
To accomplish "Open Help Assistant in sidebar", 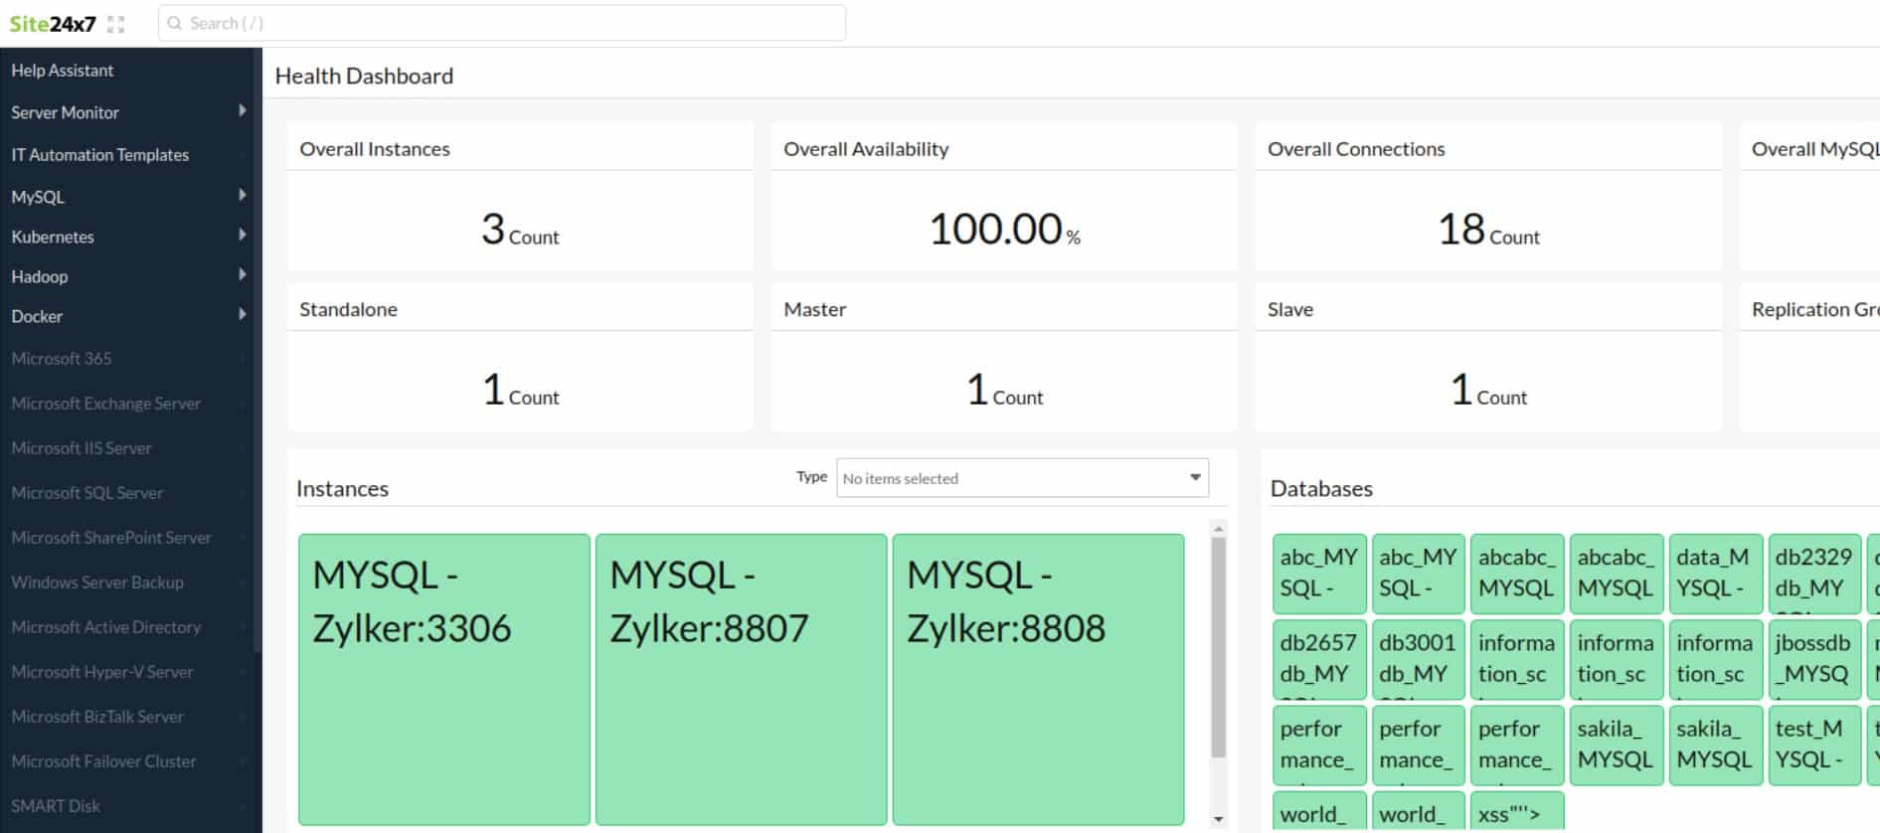I will [63, 71].
